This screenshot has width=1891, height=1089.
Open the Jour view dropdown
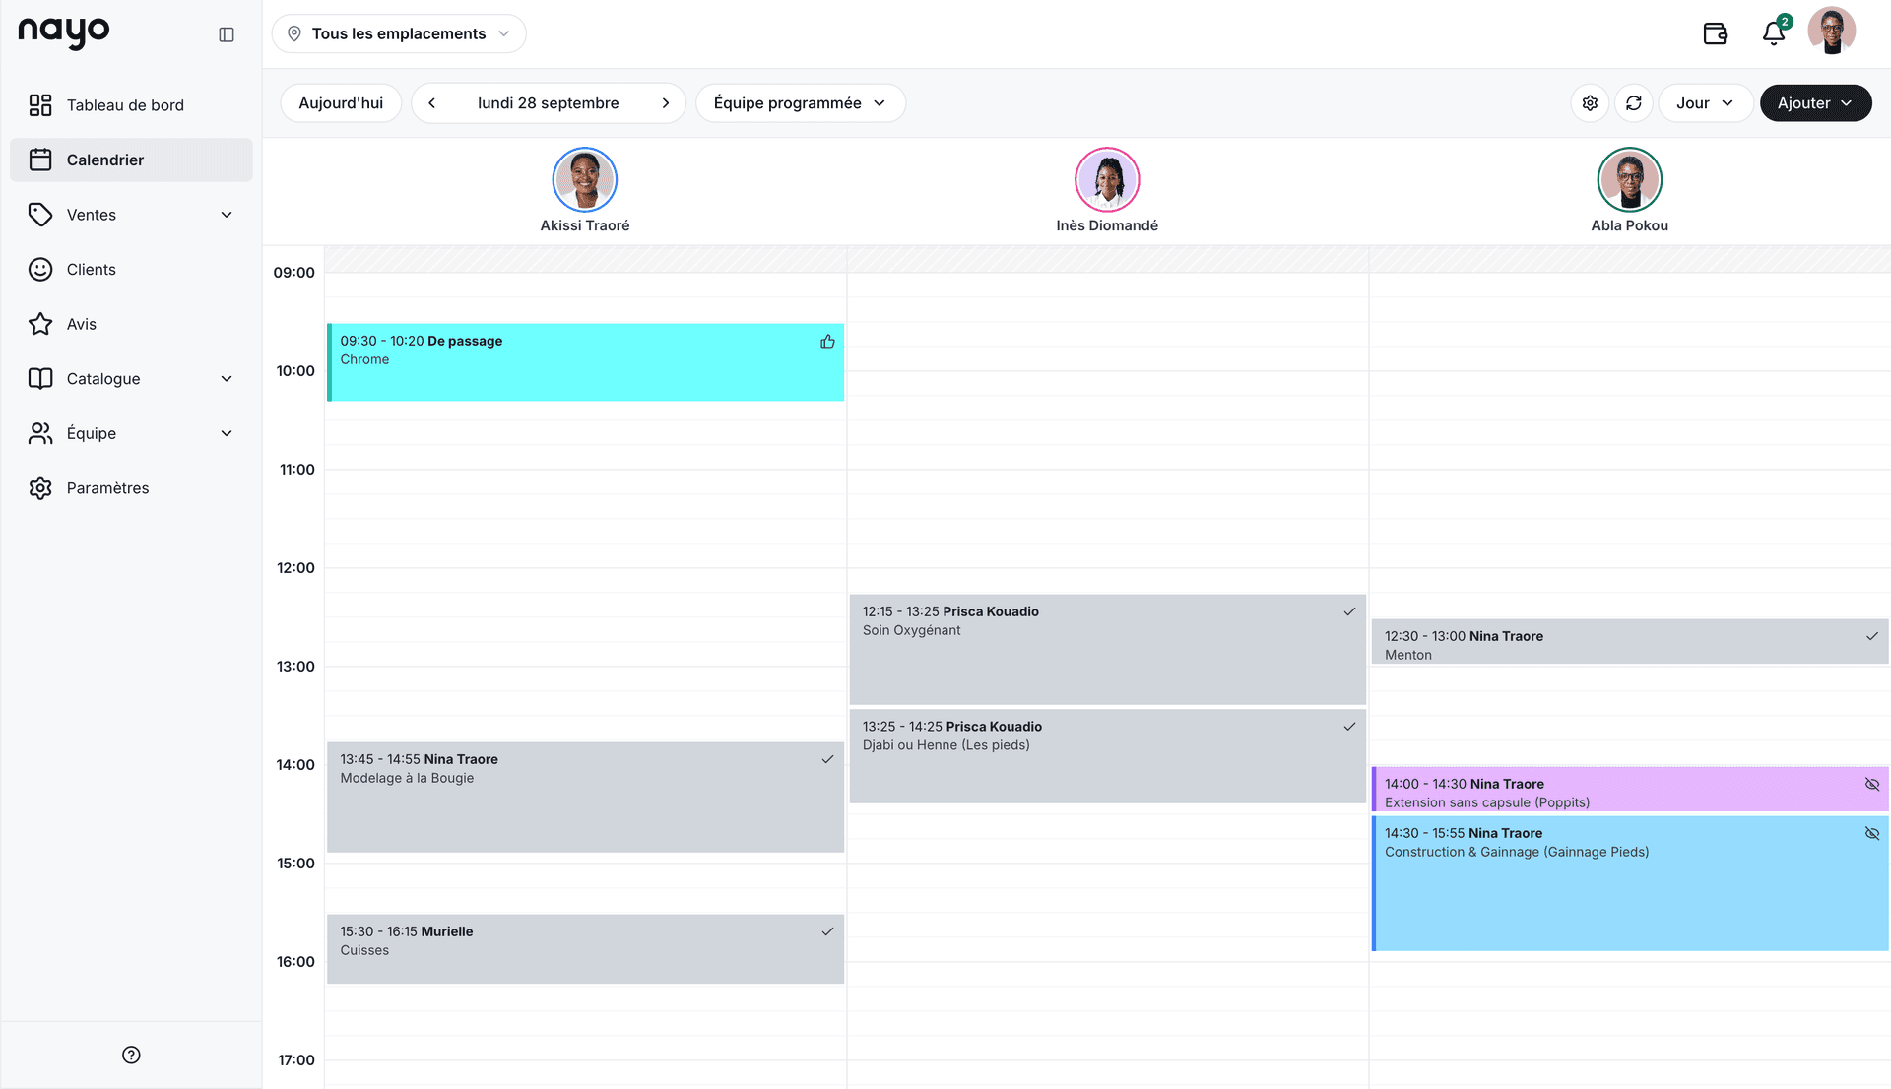click(x=1705, y=103)
